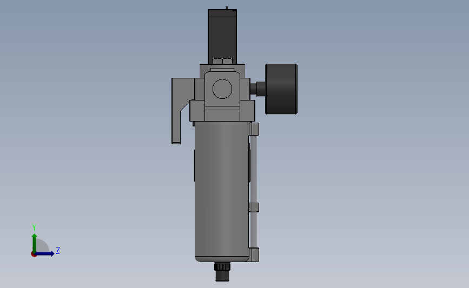This screenshot has width=469, height=288.
Task: Click the green Y axis arrow
Action: pyautogui.click(x=35, y=243)
